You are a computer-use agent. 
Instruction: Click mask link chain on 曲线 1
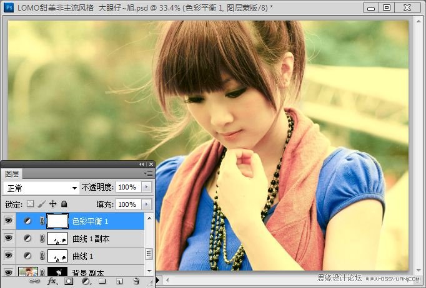pos(42,256)
